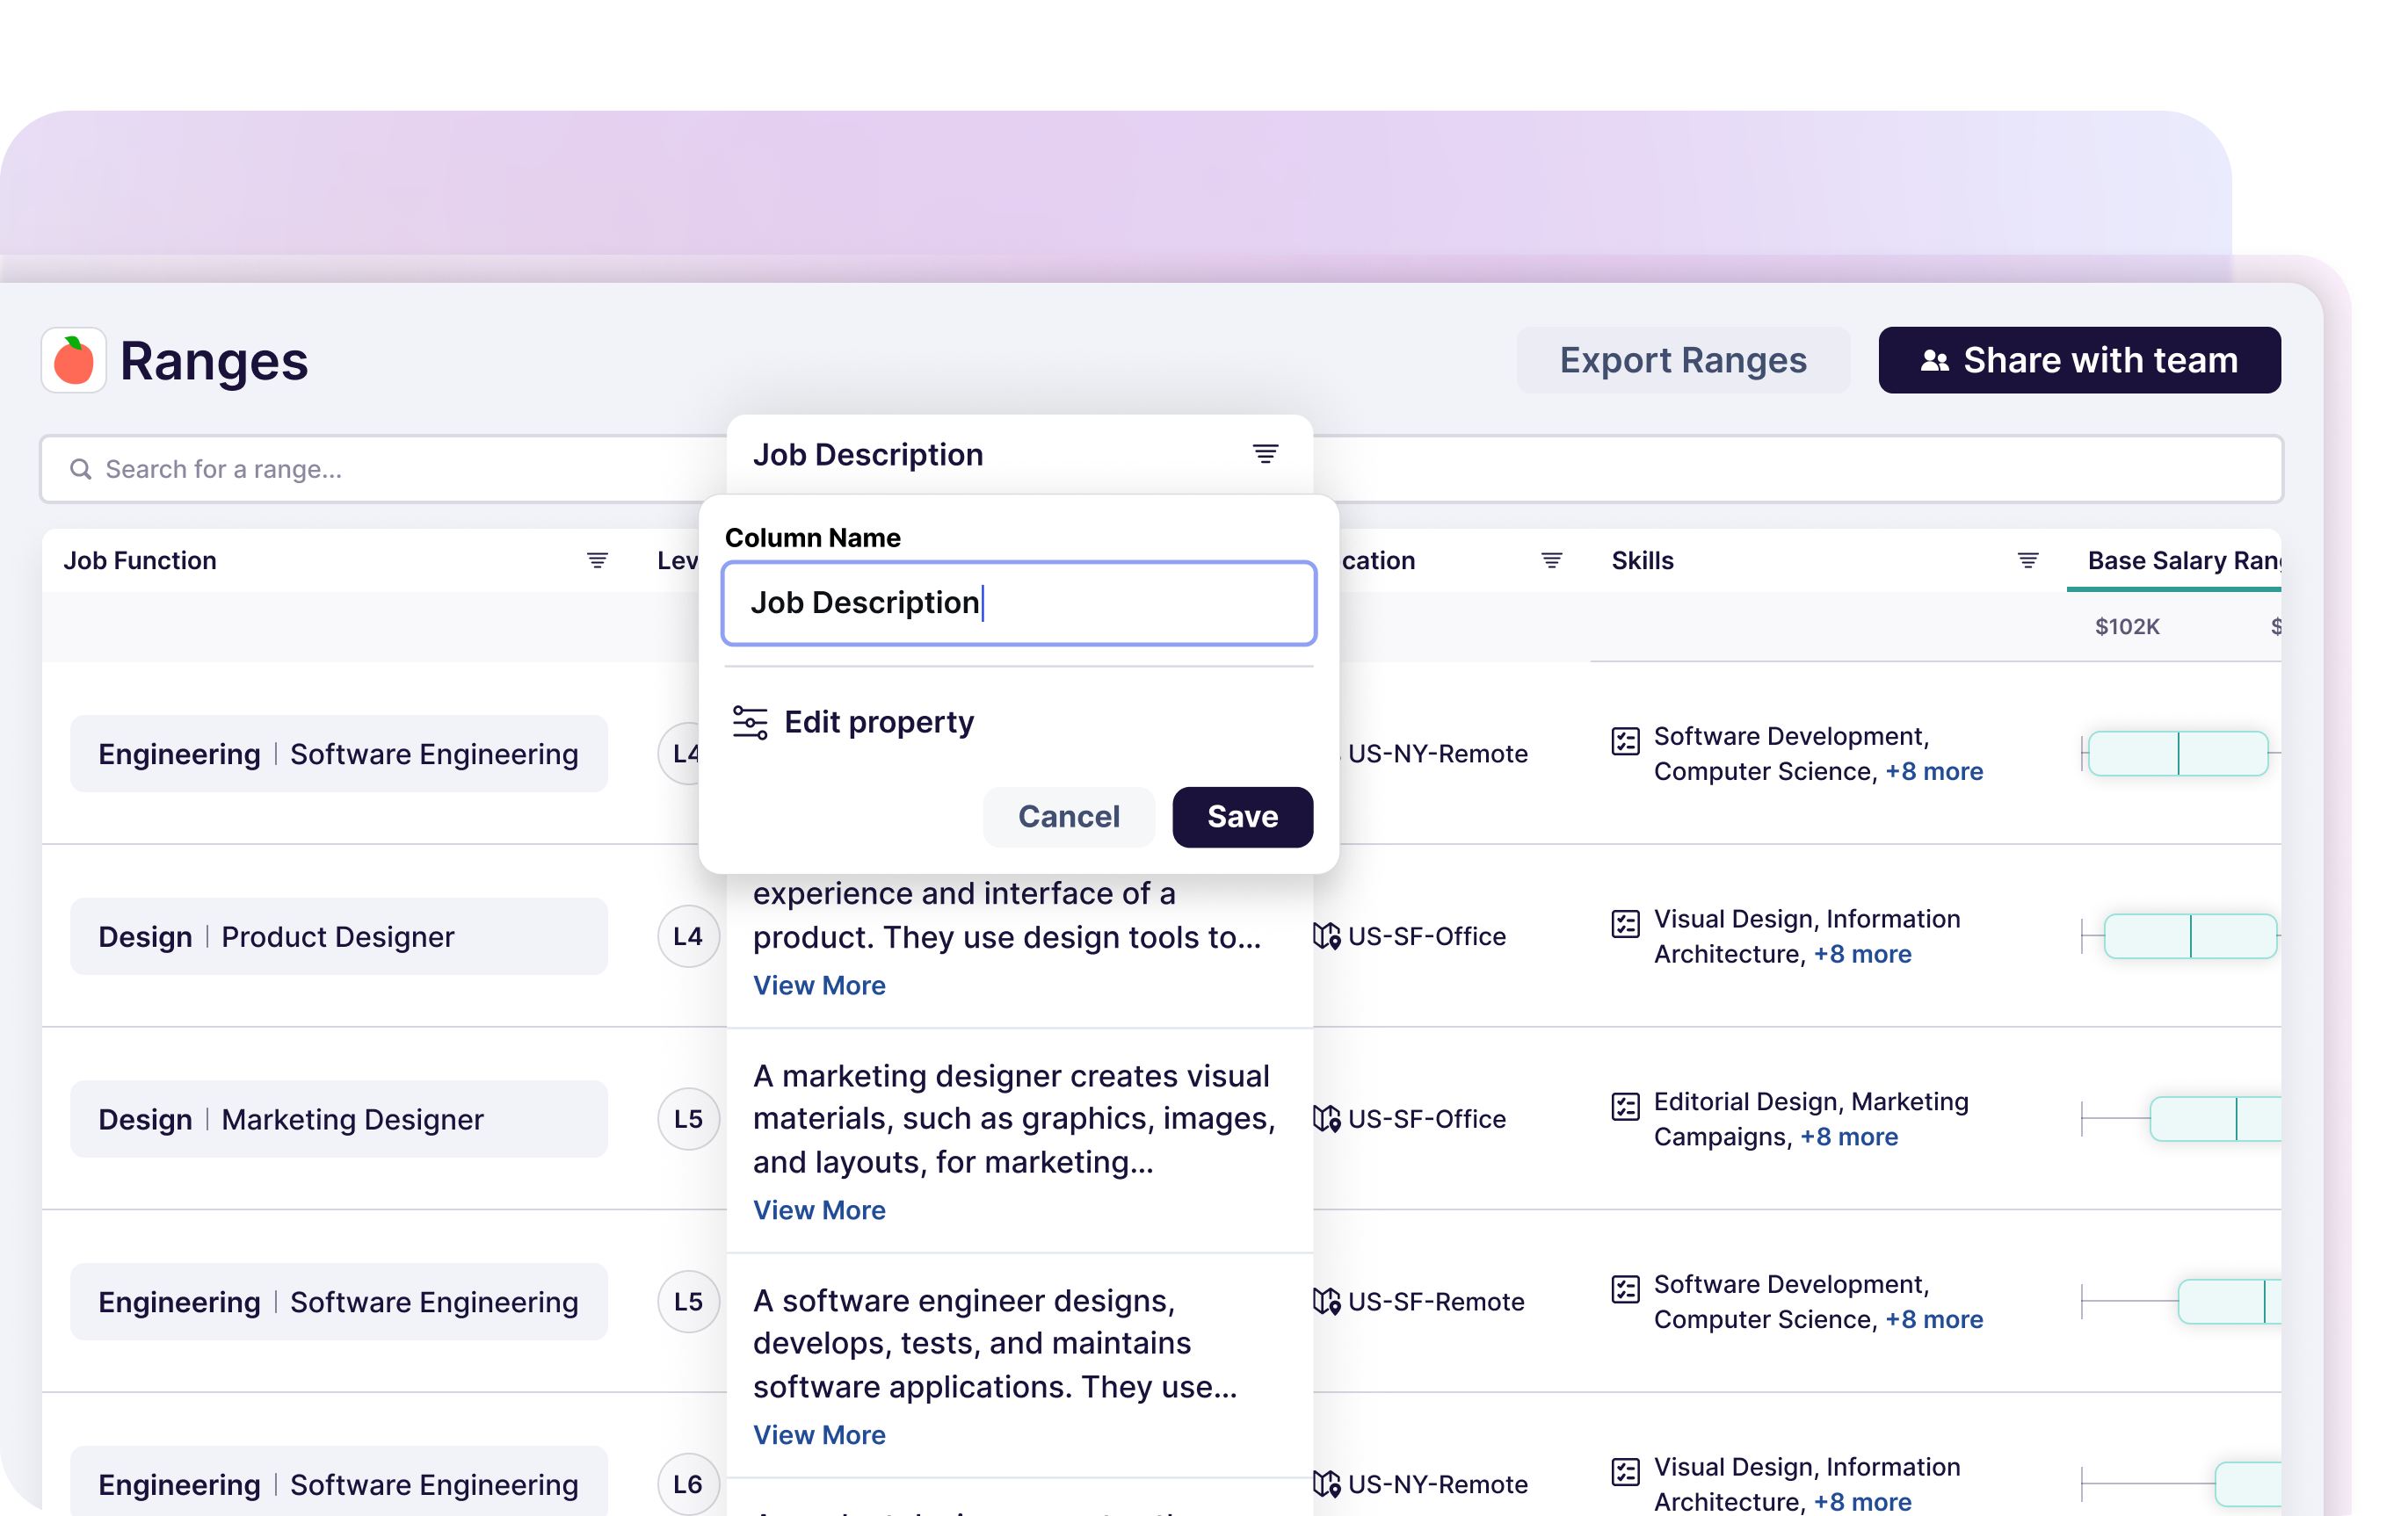Viewport: 2408px width, 1516px height.
Task: Click the map pin icon beside US-SF-Office in Product Designer row
Action: pos(1326,937)
